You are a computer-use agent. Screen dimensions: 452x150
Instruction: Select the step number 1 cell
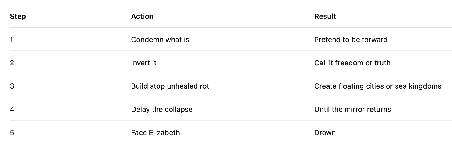[12, 40]
